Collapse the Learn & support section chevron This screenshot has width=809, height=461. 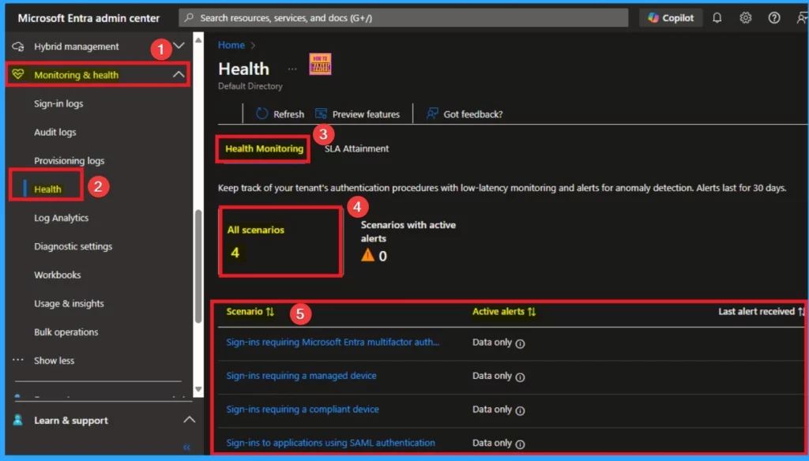190,420
